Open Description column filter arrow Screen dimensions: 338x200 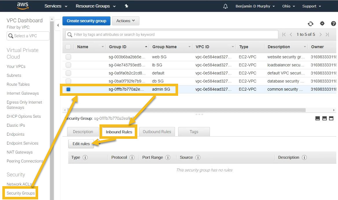305,47
